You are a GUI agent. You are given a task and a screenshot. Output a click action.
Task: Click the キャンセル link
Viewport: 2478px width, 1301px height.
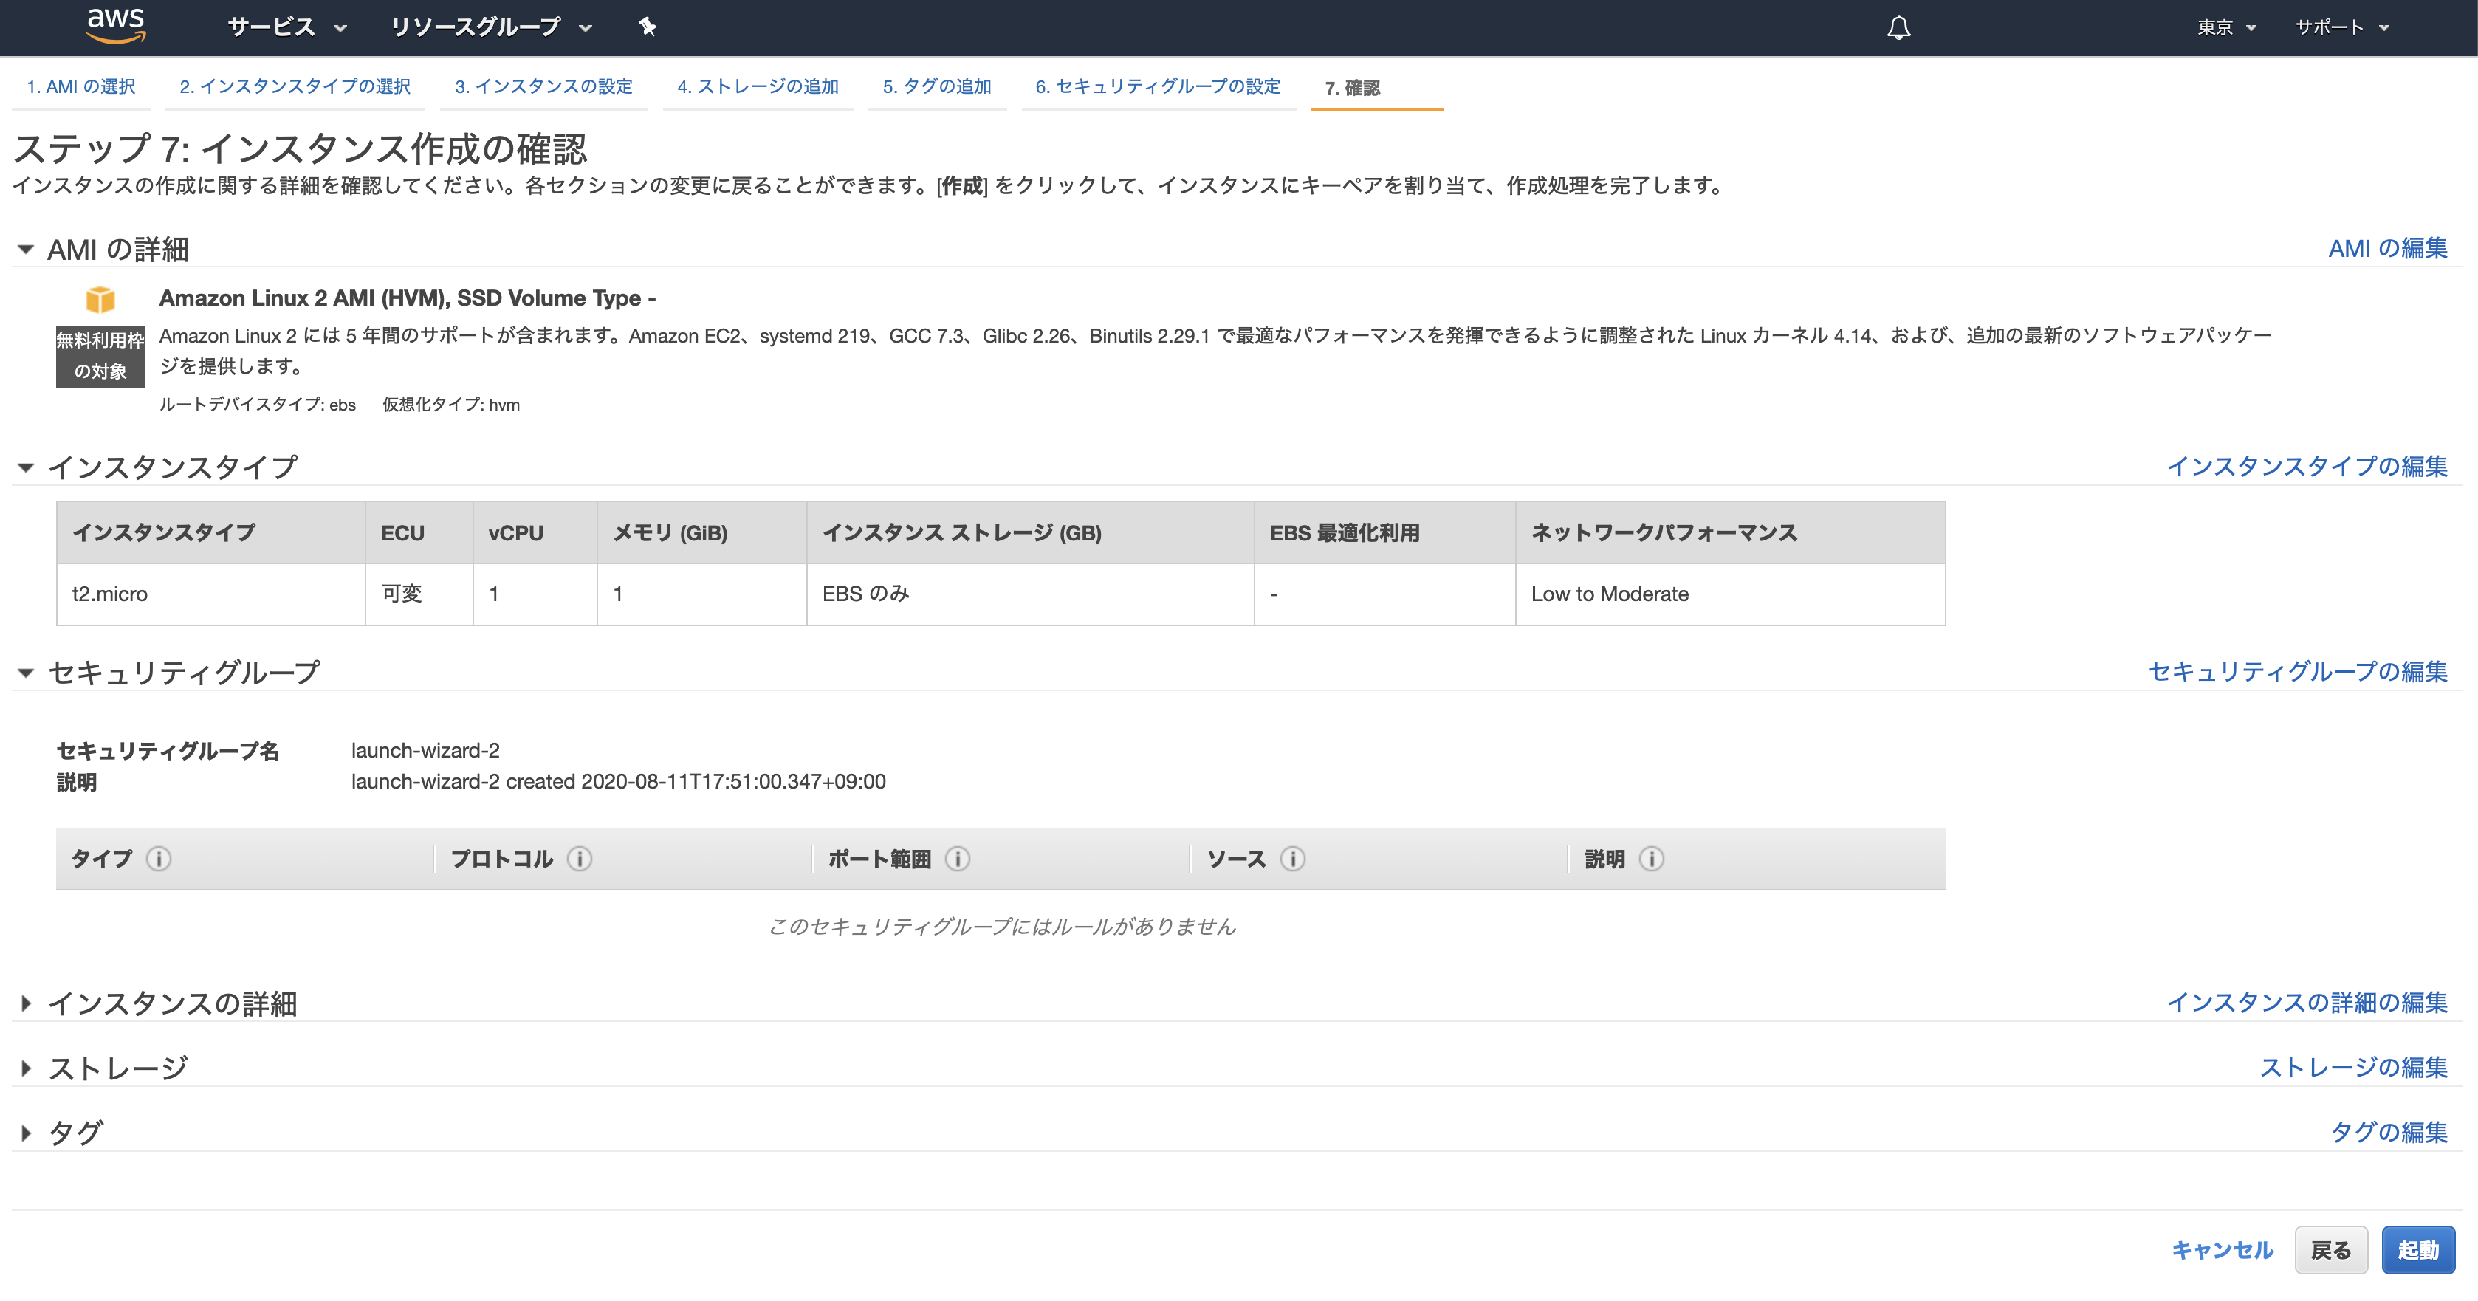pos(2222,1250)
